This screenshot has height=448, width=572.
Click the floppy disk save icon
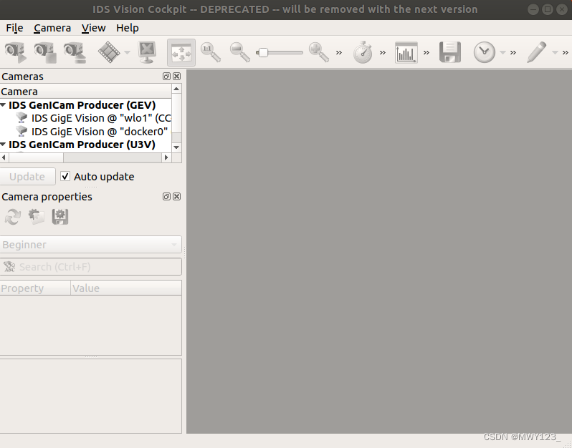coord(450,52)
